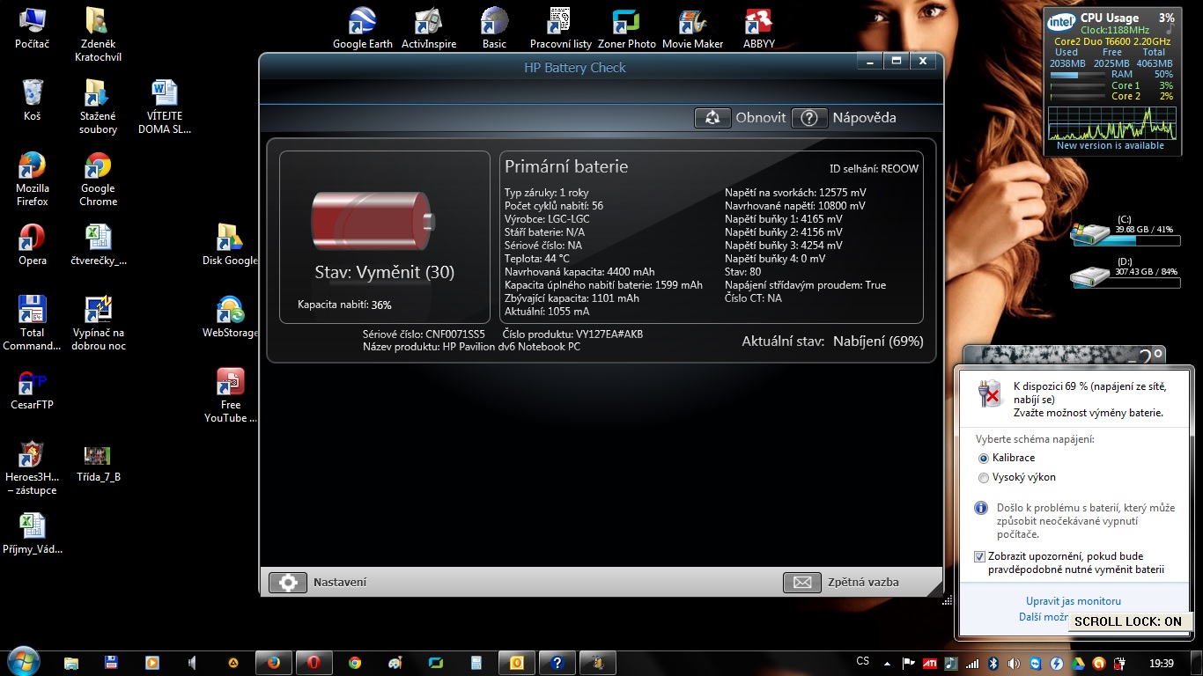Image resolution: width=1203 pixels, height=676 pixels.
Task: Select the Google Chrome desktop icon
Action: [98, 179]
